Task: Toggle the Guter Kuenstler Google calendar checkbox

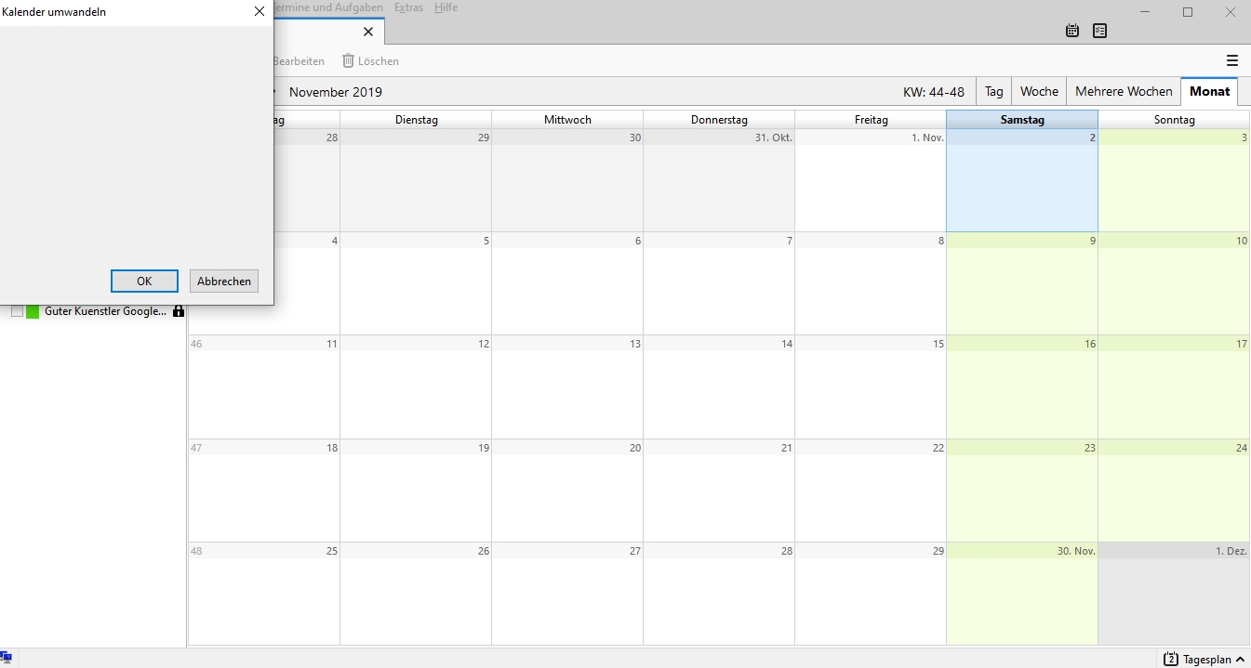Action: 17,311
